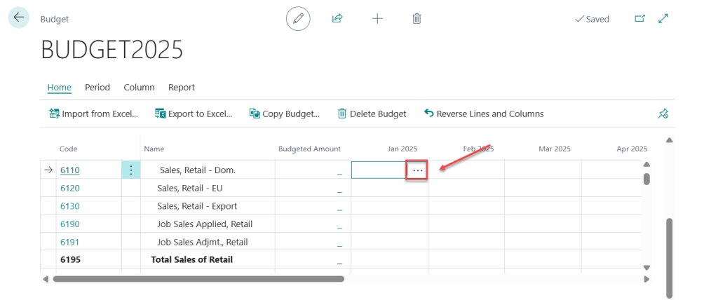718x300 pixels.
Task: Click the Budgeted Amount column header
Action: click(x=309, y=149)
